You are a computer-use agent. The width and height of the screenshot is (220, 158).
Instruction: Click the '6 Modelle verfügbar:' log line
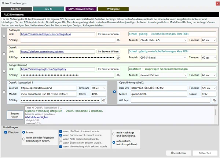point(37,117)
